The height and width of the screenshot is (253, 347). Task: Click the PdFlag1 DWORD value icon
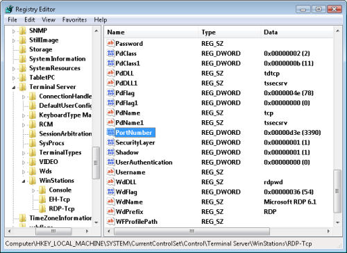(x=110, y=103)
